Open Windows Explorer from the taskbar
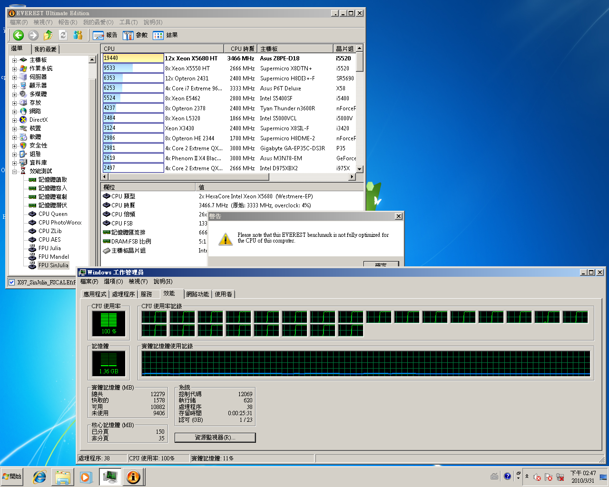 pos(63,477)
